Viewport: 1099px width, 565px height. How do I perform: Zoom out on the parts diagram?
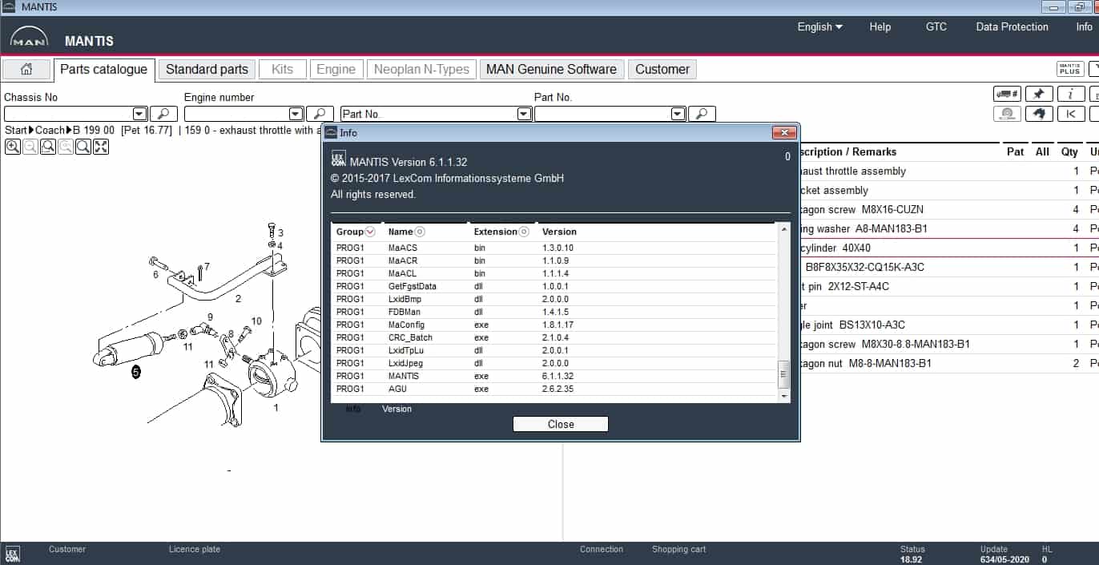30,147
